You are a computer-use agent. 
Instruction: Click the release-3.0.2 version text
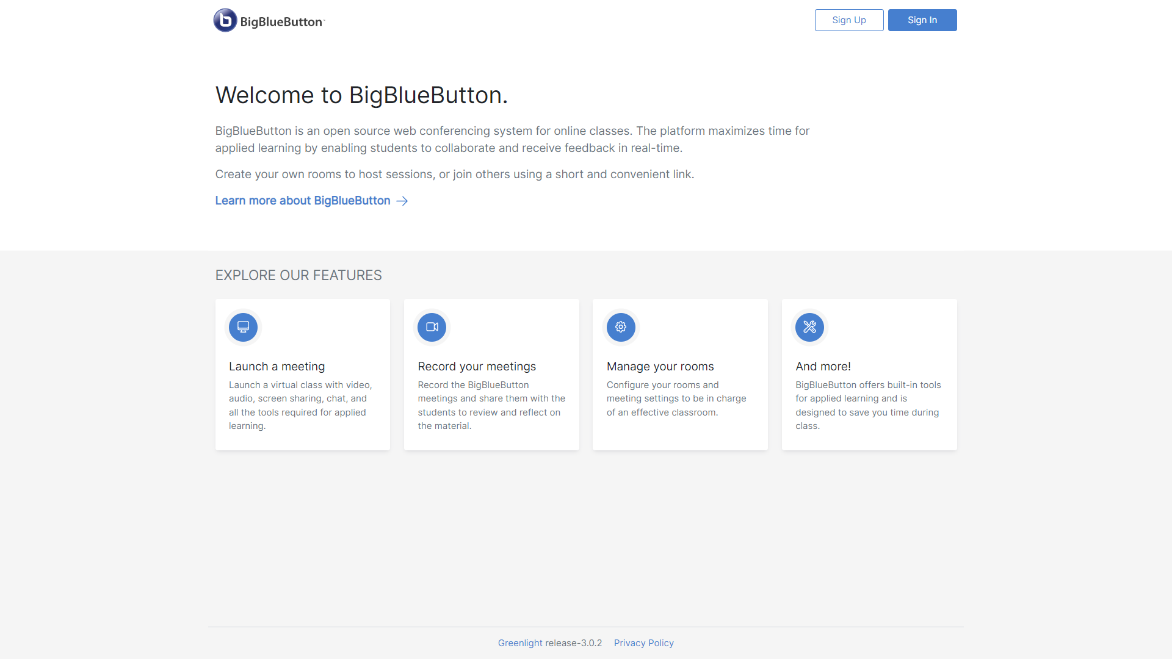click(x=573, y=643)
